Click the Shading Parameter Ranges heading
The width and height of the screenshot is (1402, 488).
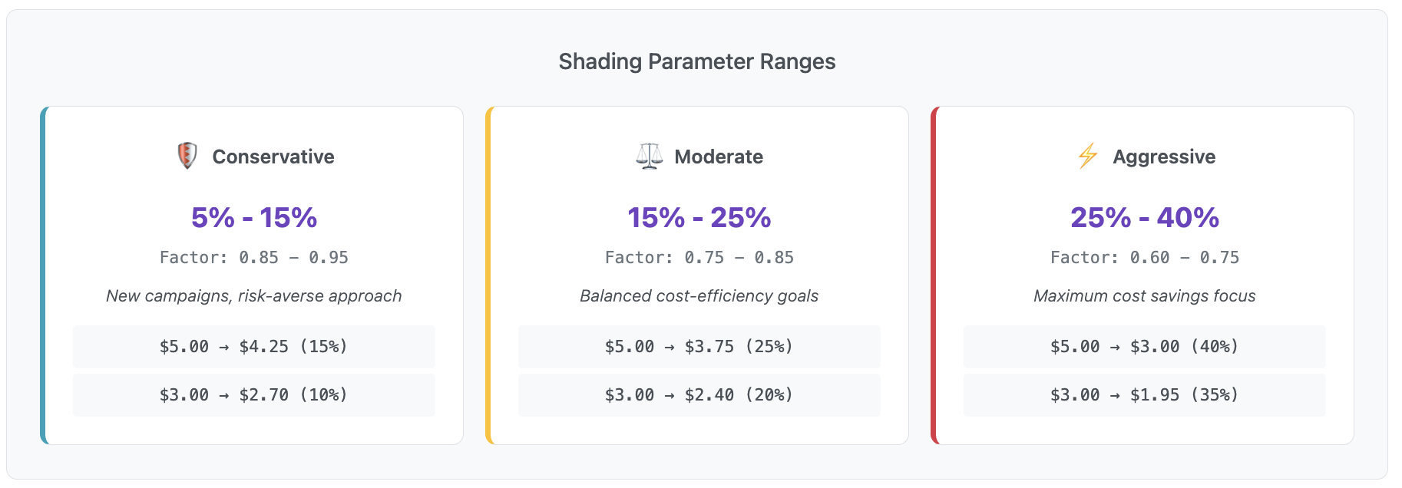(696, 61)
